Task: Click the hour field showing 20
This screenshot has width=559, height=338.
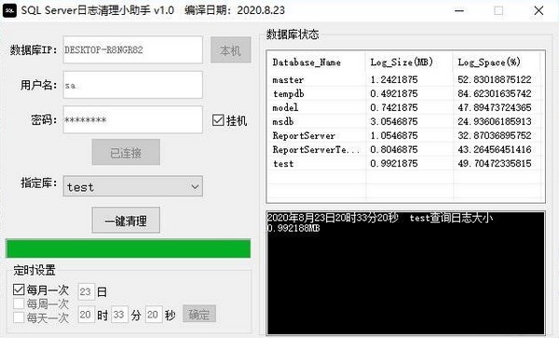Action: (87, 315)
